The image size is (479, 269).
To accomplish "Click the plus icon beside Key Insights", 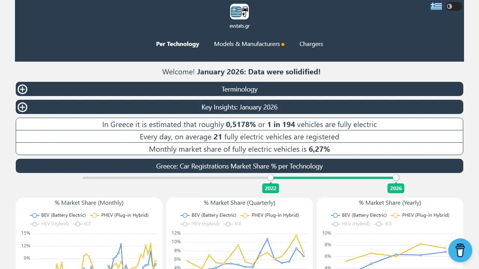I will pos(22,107).
